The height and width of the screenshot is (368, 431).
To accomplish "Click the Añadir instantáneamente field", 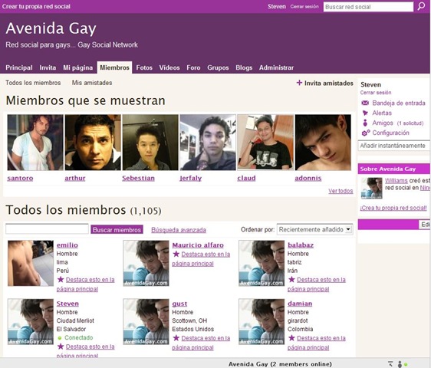I will (394, 146).
